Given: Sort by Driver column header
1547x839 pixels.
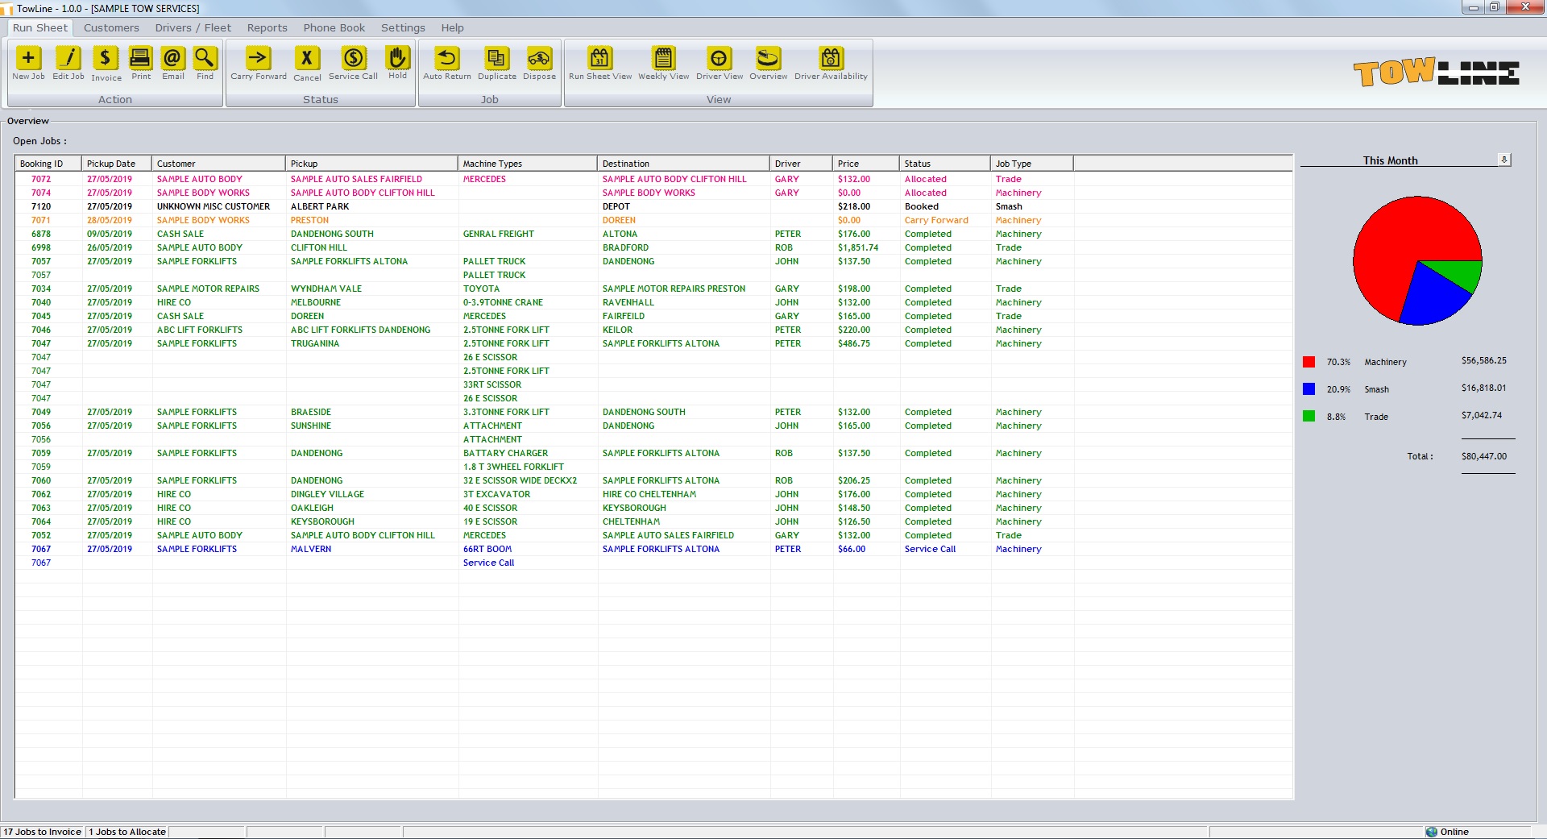Looking at the screenshot, I should 802,164.
